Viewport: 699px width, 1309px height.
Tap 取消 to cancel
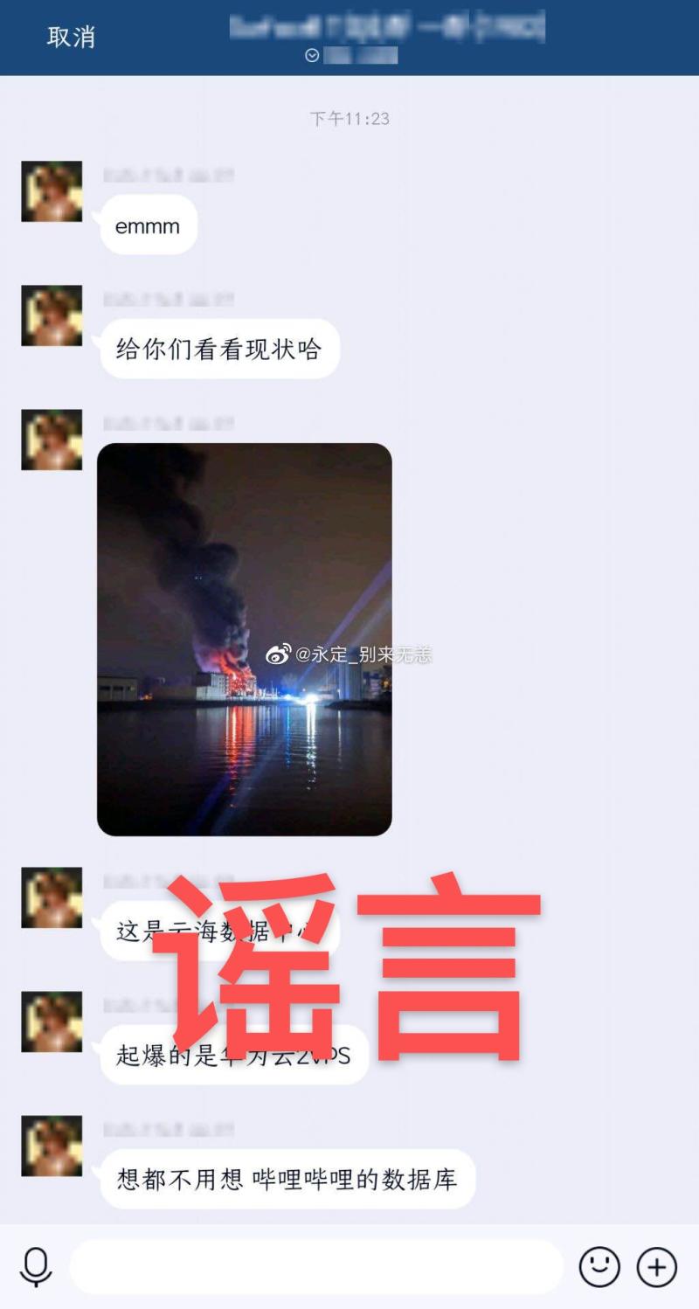coord(71,37)
